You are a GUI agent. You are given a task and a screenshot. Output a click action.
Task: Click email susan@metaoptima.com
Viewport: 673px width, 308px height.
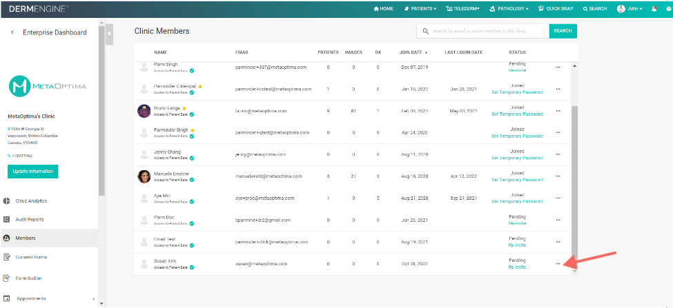pos(261,264)
